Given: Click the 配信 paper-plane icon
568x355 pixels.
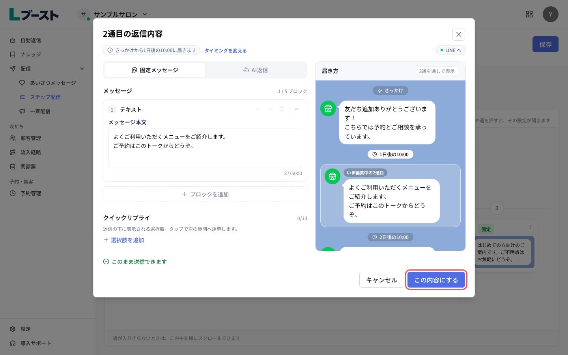Looking at the screenshot, I should [x=13, y=69].
